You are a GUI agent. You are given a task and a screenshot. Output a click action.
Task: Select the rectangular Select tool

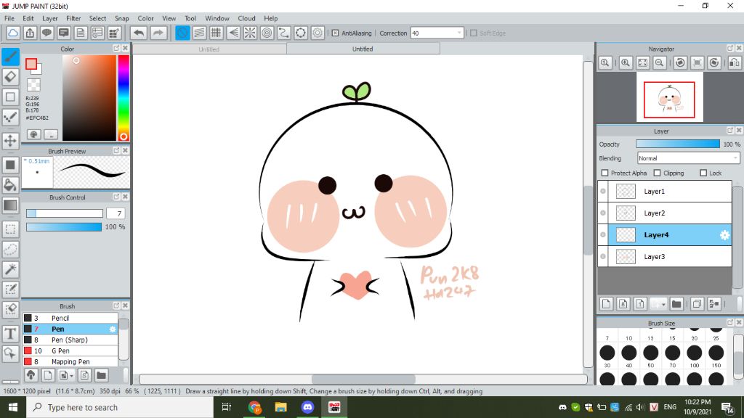point(10,229)
